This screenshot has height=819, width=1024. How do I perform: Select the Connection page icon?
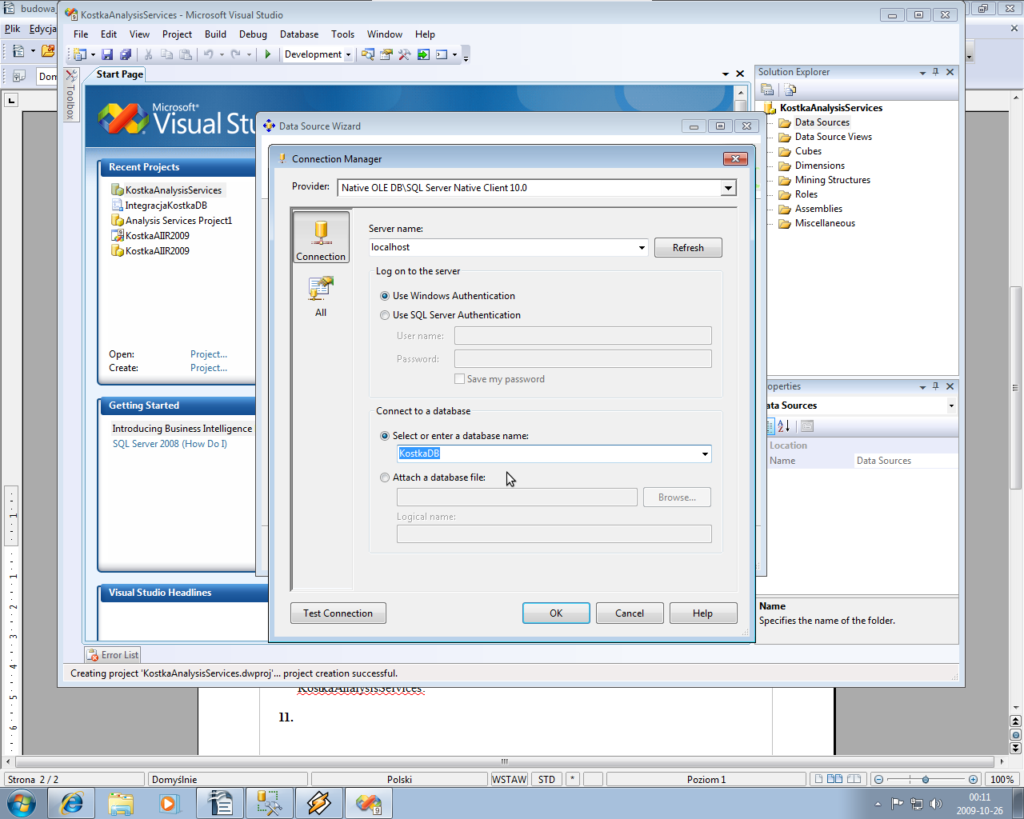[321, 237]
